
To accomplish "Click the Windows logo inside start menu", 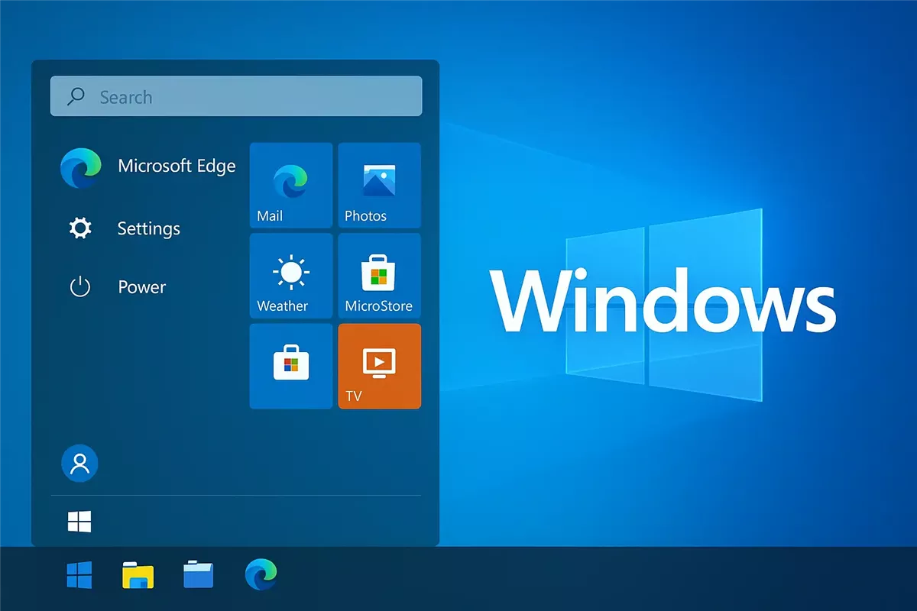I will 79,522.
